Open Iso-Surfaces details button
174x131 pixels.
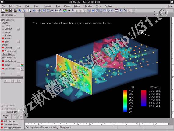tap(19, 61)
